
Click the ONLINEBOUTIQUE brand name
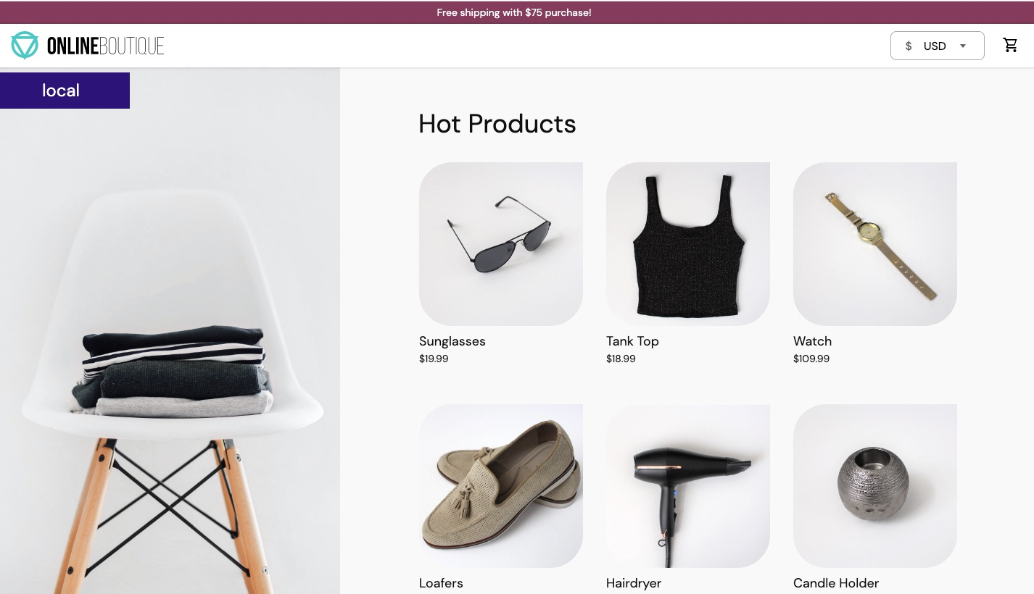(x=105, y=46)
